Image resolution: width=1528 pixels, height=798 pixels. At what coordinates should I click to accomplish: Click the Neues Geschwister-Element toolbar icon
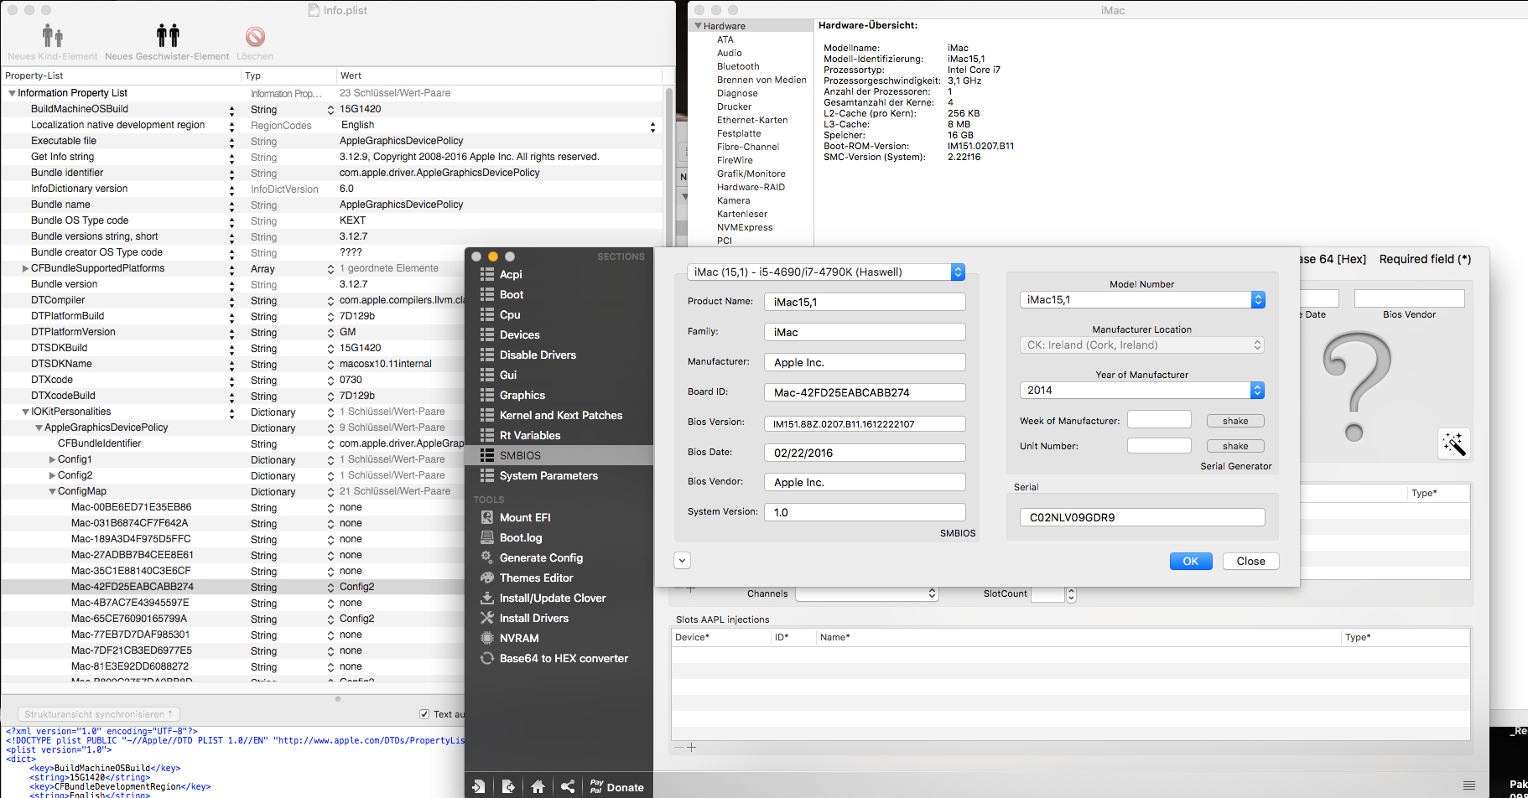click(168, 36)
